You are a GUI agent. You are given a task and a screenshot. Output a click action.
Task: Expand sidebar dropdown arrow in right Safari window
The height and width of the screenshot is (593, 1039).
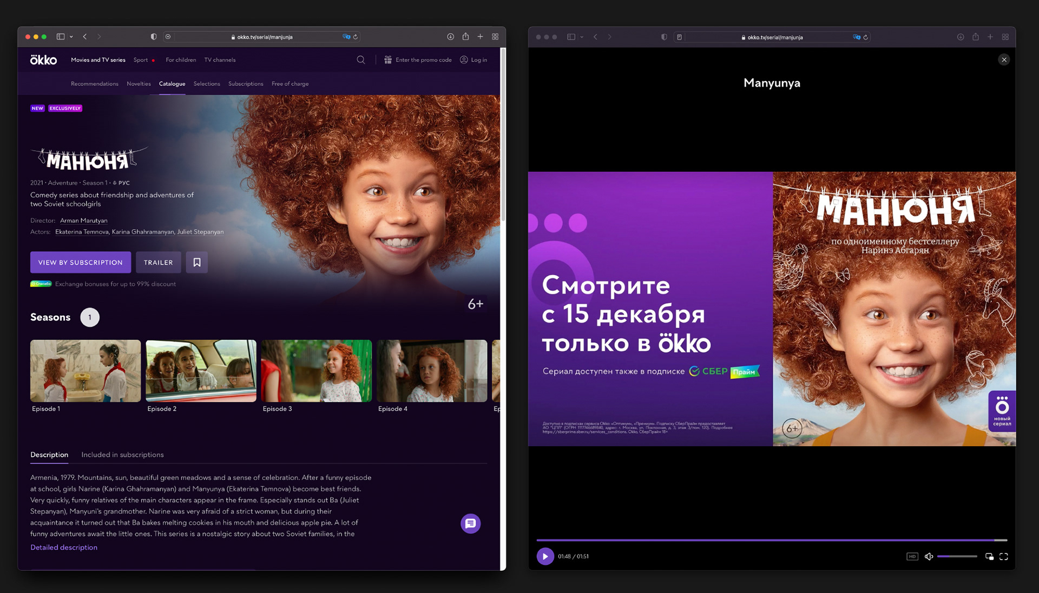(582, 37)
